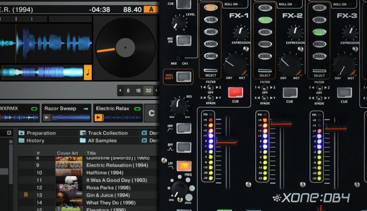Click the cover art thumbnail for Rosa Parks
Image resolution: width=367 pixels, height=211 pixels.
pyautogui.click(x=69, y=188)
